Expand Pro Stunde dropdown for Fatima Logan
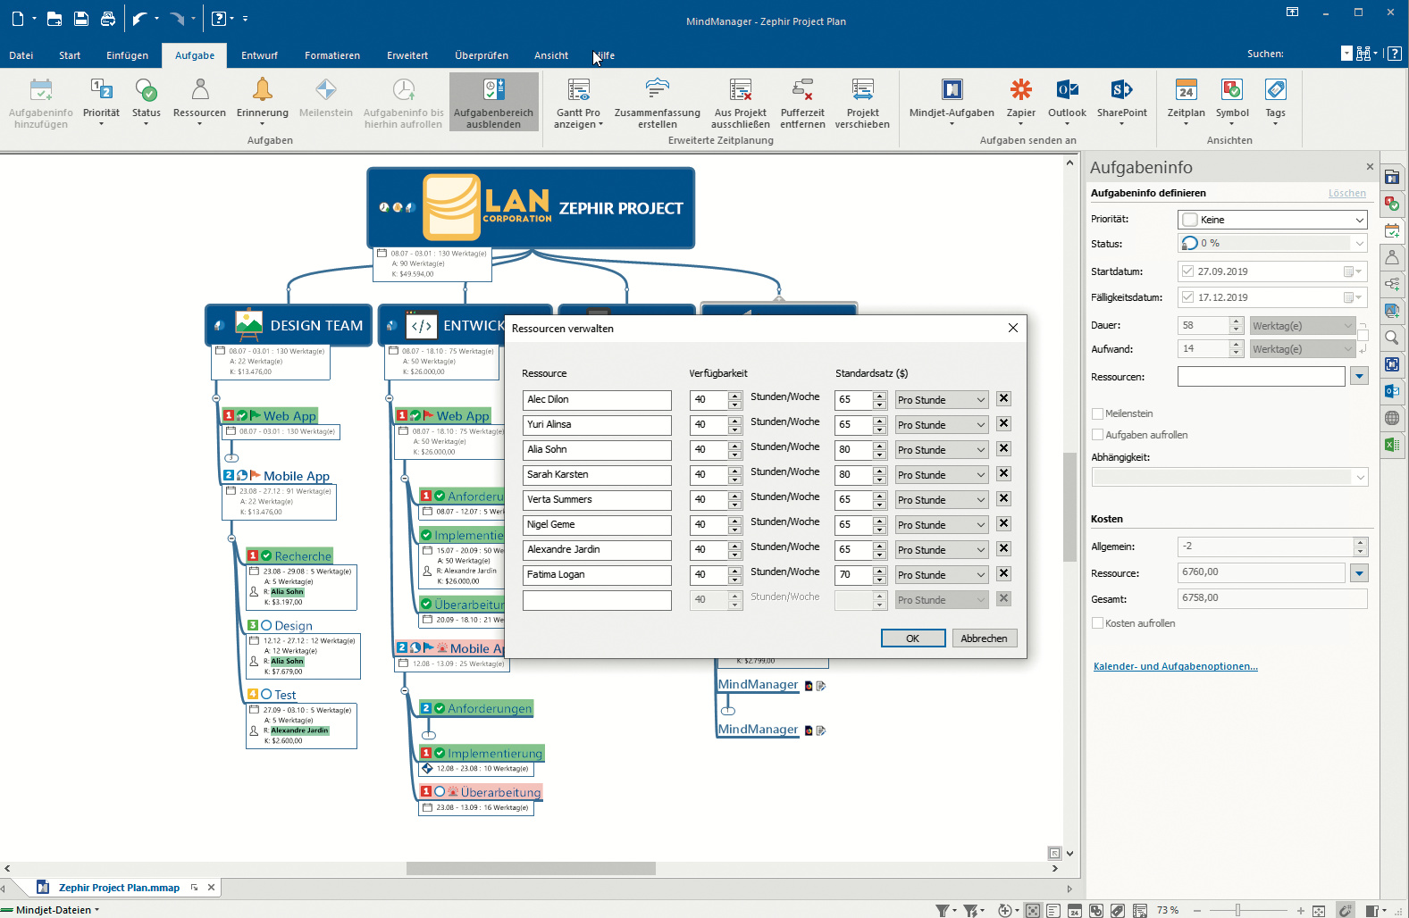Screen dimensions: 1409x918 click(x=942, y=575)
